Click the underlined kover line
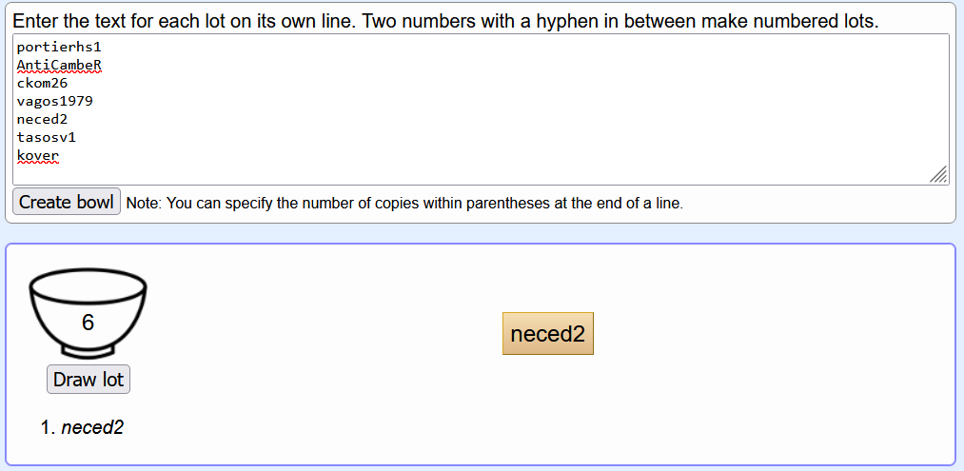 pyautogui.click(x=38, y=156)
